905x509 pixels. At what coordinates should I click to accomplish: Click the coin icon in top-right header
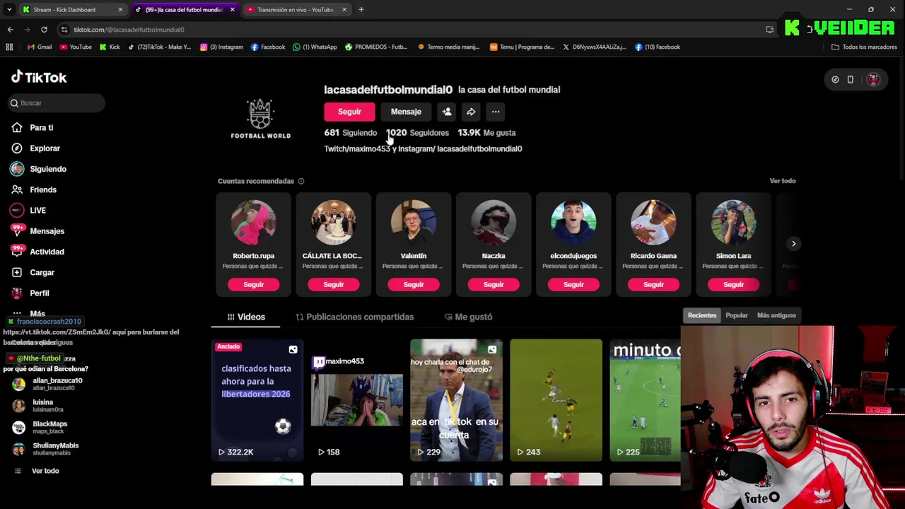tap(835, 80)
